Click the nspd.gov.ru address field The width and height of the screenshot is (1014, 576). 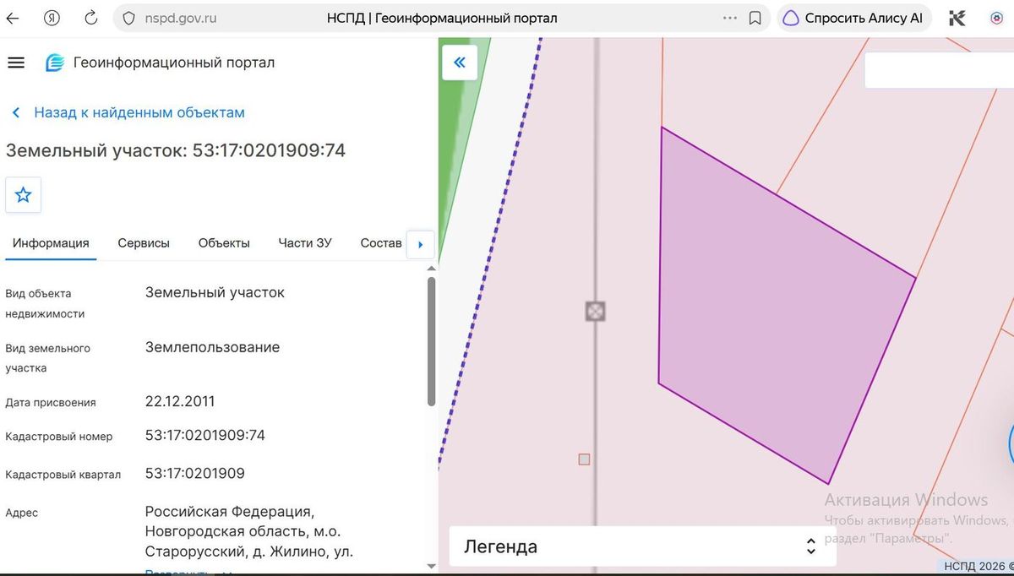(179, 18)
